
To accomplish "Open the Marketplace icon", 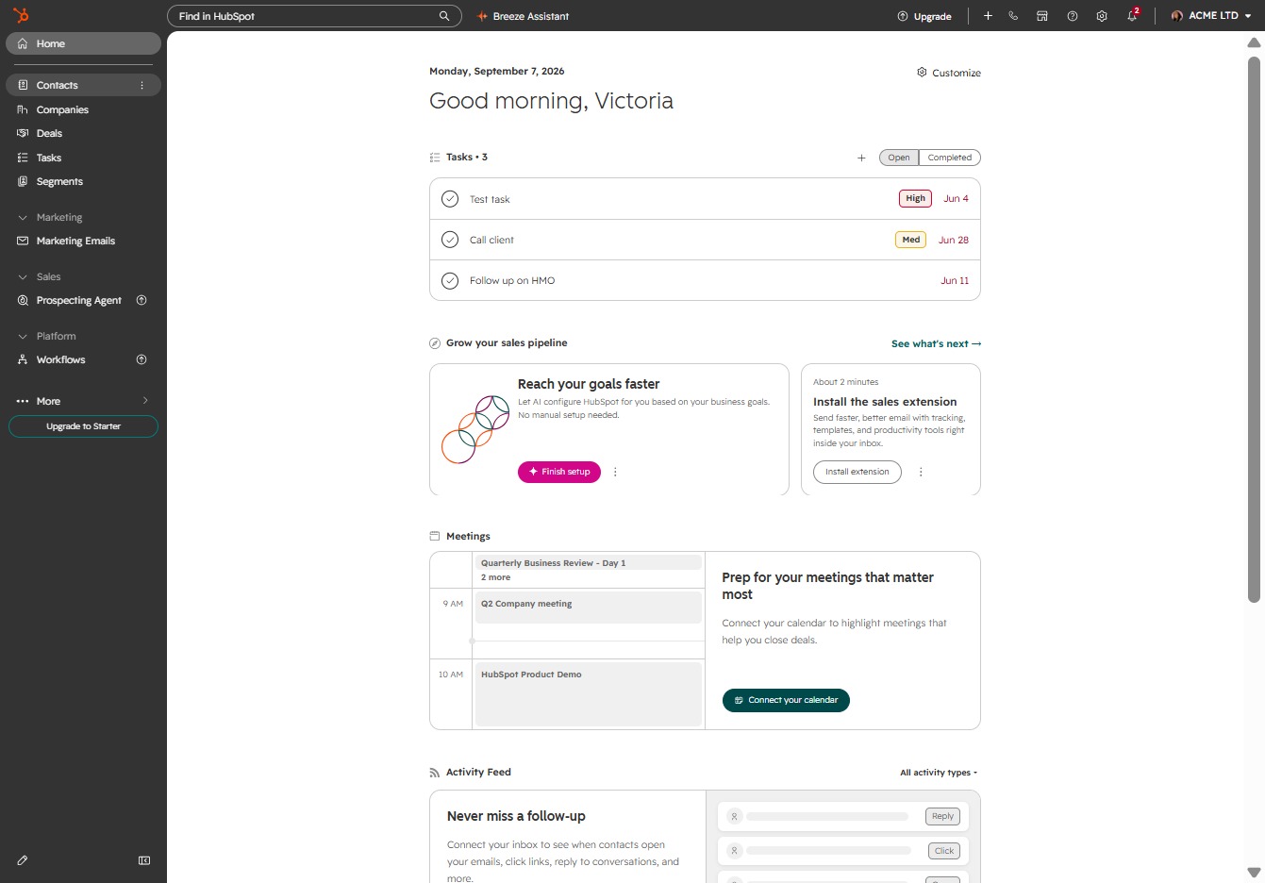I will point(1042,16).
